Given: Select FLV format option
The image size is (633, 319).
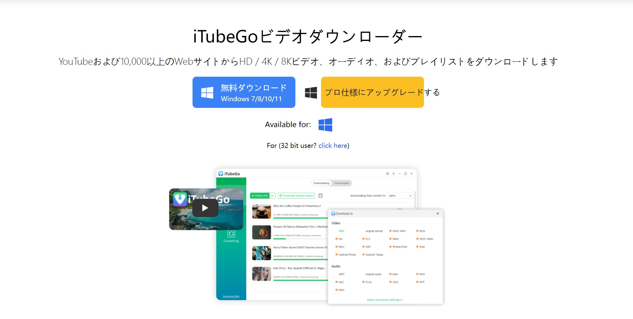Looking at the screenshot, I should pos(366,239).
